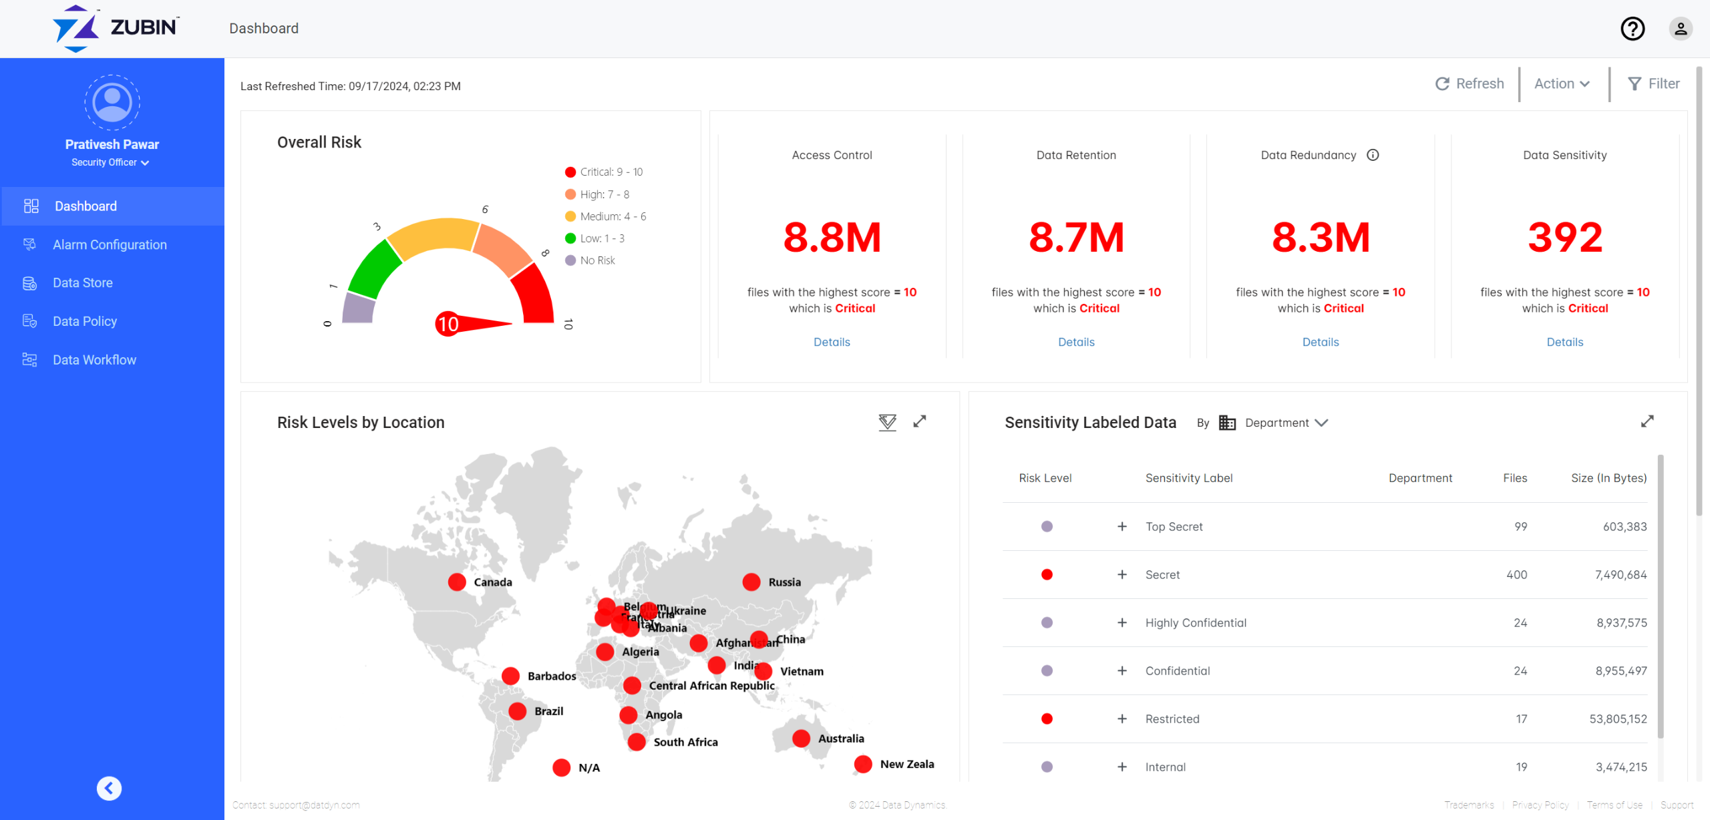Toggle the Critical 9-10 legend item
The image size is (1710, 820).
603,172
